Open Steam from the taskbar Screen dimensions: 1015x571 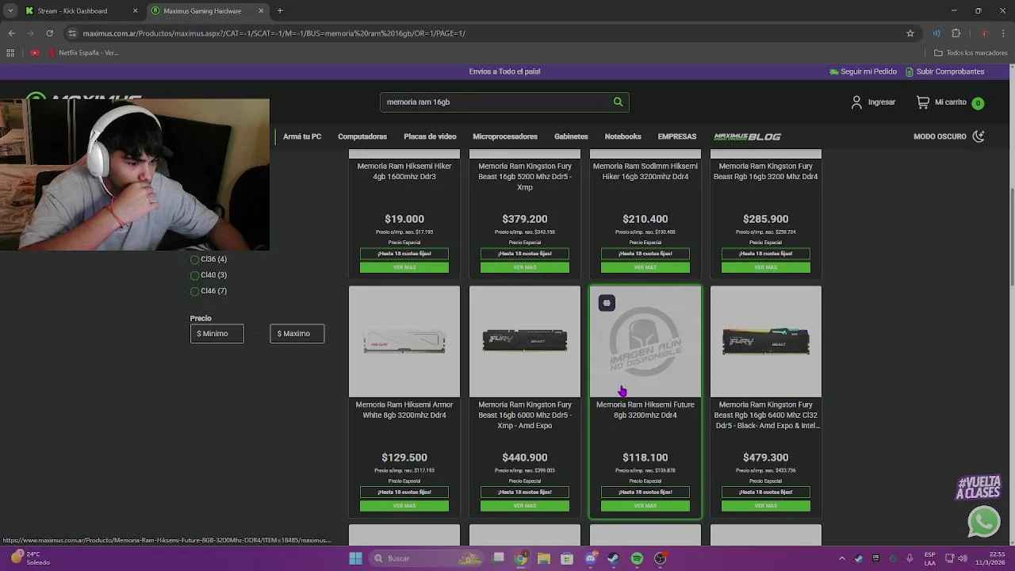(613, 558)
